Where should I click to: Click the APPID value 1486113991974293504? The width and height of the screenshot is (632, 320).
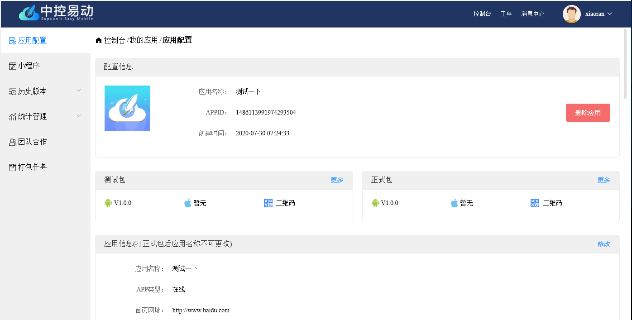[266, 112]
